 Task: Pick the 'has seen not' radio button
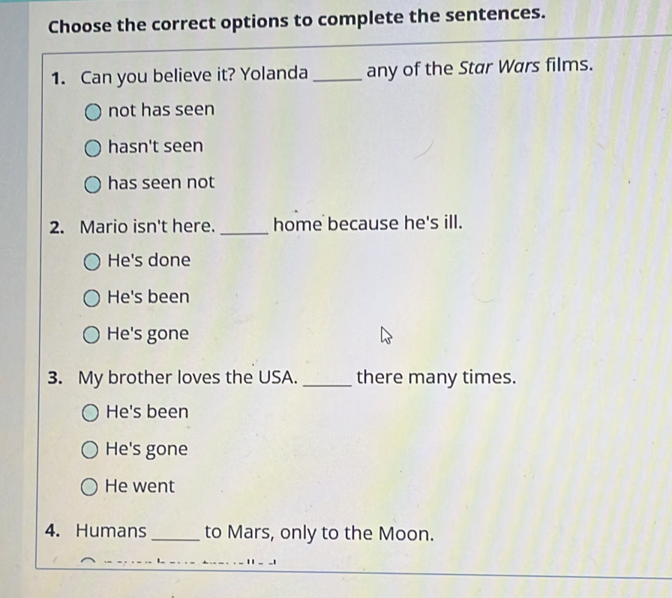[x=92, y=184]
